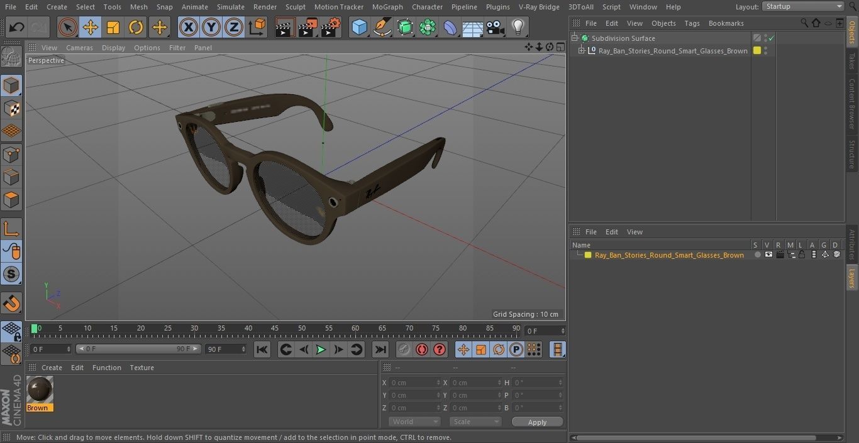
Task: Click the Render View clapperboard icon
Action: (x=285, y=28)
